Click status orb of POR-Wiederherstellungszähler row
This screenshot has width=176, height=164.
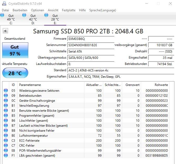(x=6, y=150)
